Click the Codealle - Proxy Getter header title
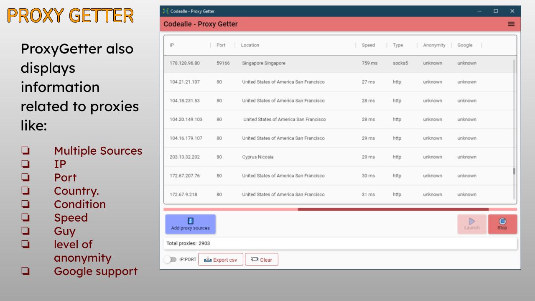Screen dimensions: 535x301 [201, 24]
